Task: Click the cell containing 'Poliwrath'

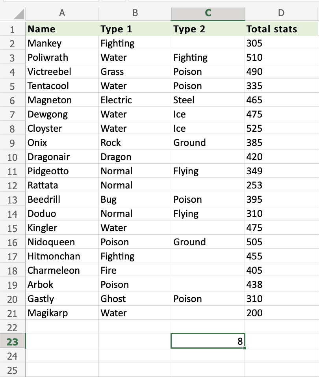Action: 62,58
